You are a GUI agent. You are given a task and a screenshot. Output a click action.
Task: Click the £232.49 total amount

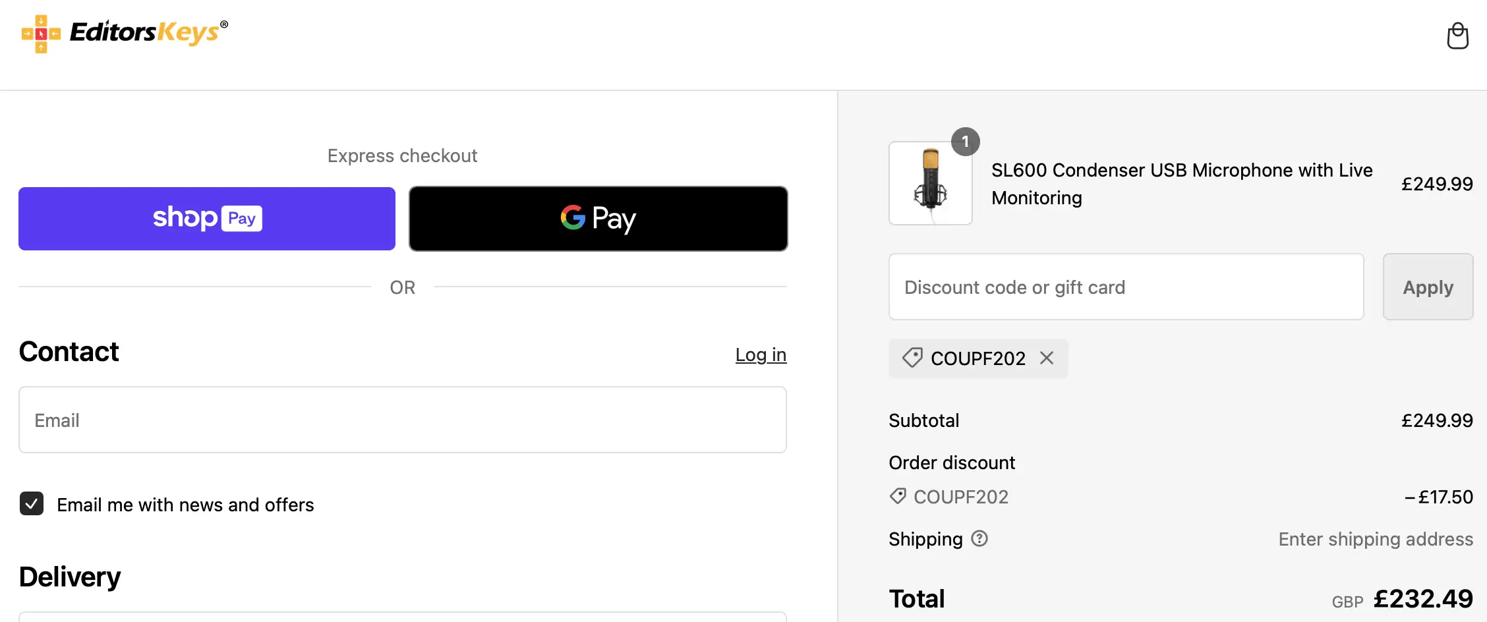point(1423,599)
